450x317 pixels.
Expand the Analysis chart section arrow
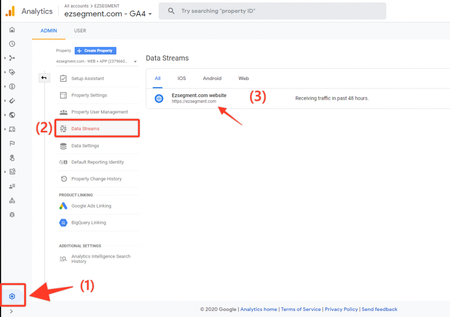tap(5, 172)
